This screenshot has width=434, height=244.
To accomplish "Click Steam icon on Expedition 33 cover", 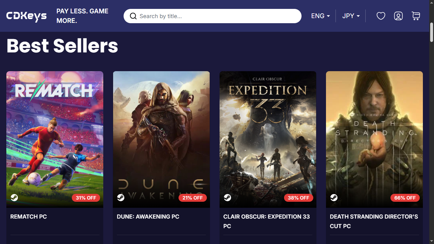I will [227, 198].
